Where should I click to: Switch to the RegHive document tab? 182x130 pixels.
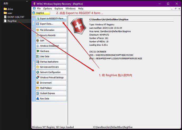click(x=41, y=13)
